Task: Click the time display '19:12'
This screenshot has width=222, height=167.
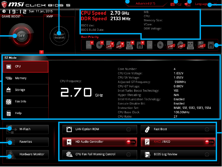Action: click(x=17, y=11)
